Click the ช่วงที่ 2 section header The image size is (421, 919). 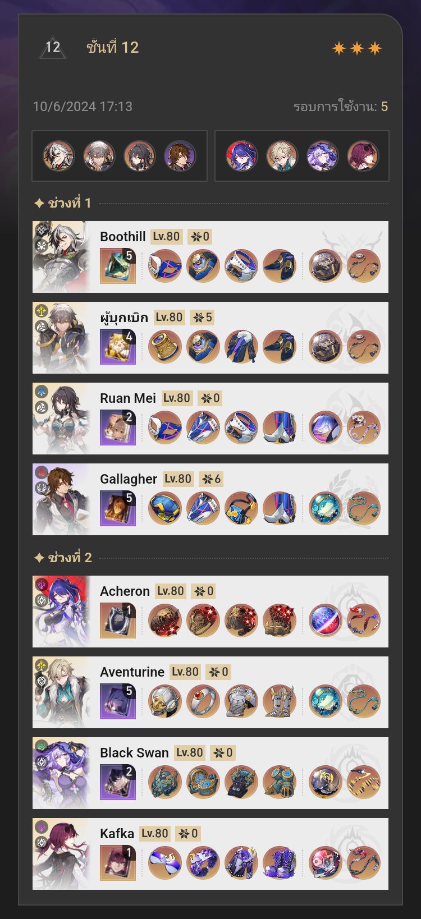63,558
